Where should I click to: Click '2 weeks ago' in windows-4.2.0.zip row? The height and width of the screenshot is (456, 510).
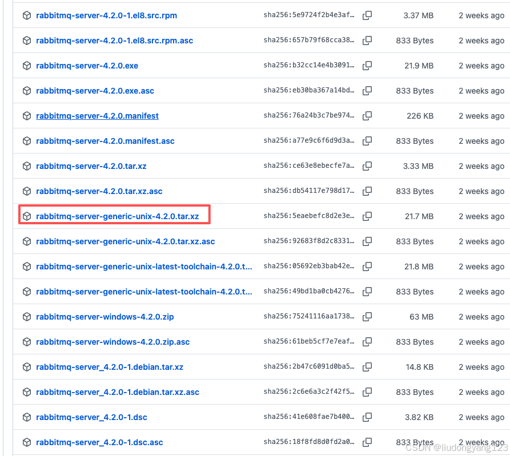tap(481, 317)
